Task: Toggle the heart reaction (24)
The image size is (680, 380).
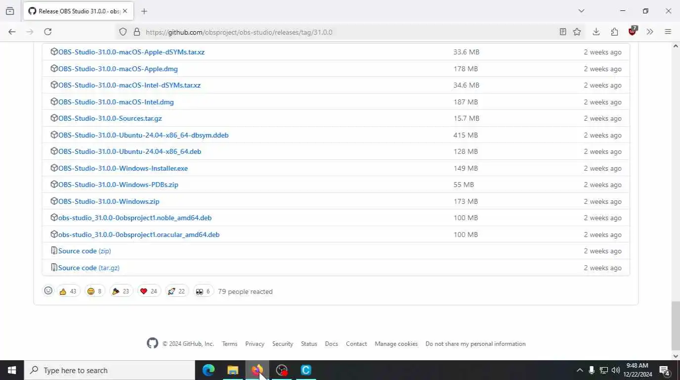Action: click(x=149, y=291)
